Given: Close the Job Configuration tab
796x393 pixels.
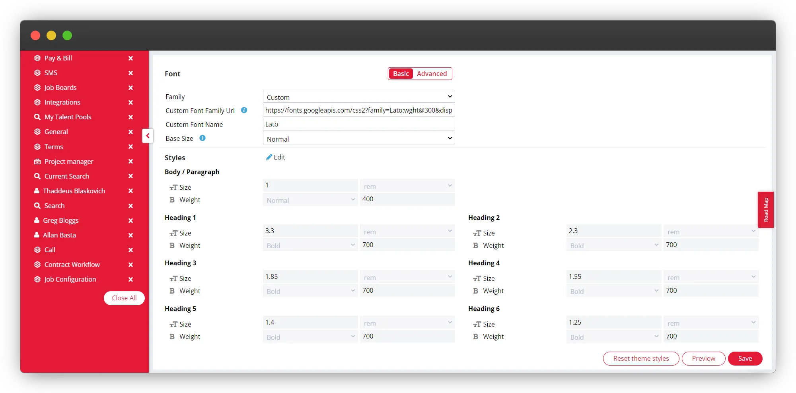Looking at the screenshot, I should (x=130, y=279).
